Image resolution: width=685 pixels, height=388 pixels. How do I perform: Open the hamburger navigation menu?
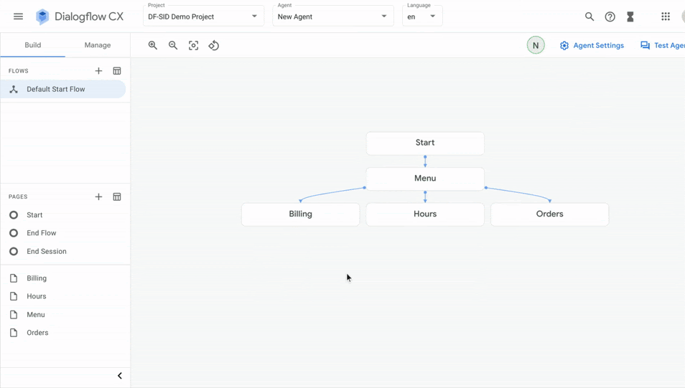pyautogui.click(x=18, y=16)
